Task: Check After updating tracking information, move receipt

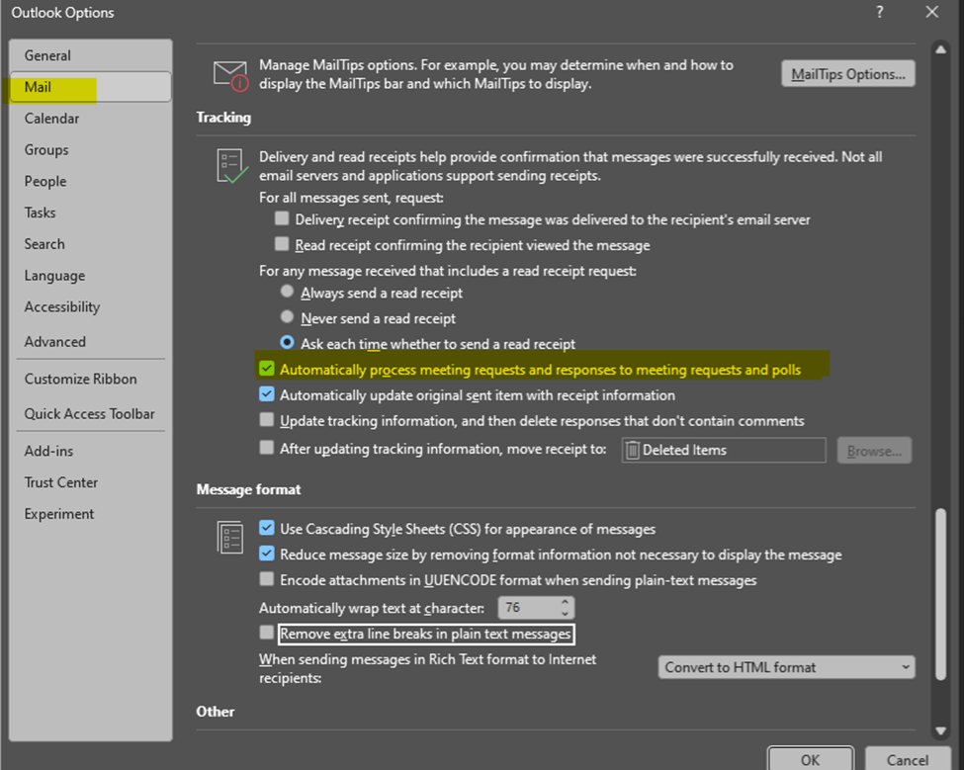Action: coord(266,448)
